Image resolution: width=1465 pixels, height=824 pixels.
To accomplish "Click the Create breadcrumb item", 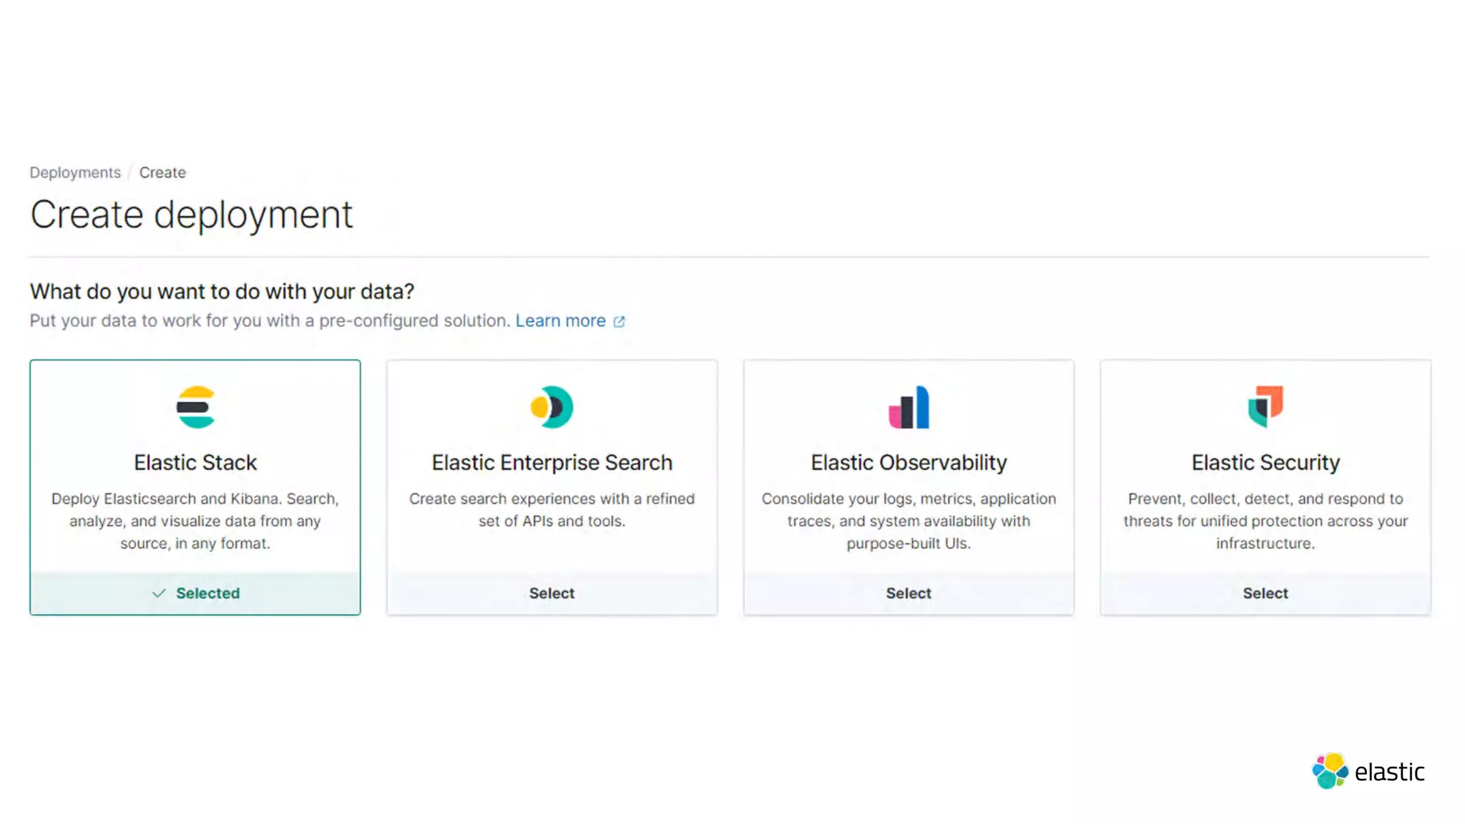I will (x=162, y=172).
